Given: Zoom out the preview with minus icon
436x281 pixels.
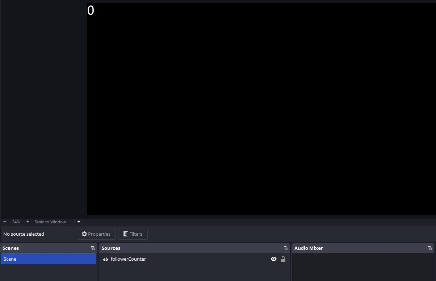Looking at the screenshot, I should 5,222.
